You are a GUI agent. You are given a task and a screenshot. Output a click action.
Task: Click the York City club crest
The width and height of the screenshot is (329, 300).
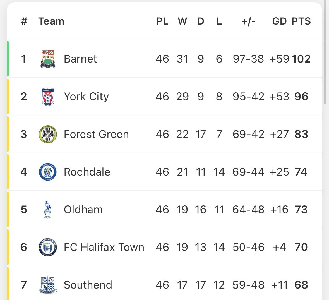click(x=48, y=97)
